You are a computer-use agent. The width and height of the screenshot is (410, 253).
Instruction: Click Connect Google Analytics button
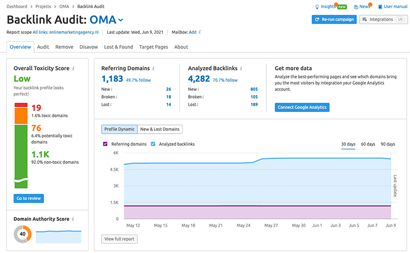tap(302, 107)
